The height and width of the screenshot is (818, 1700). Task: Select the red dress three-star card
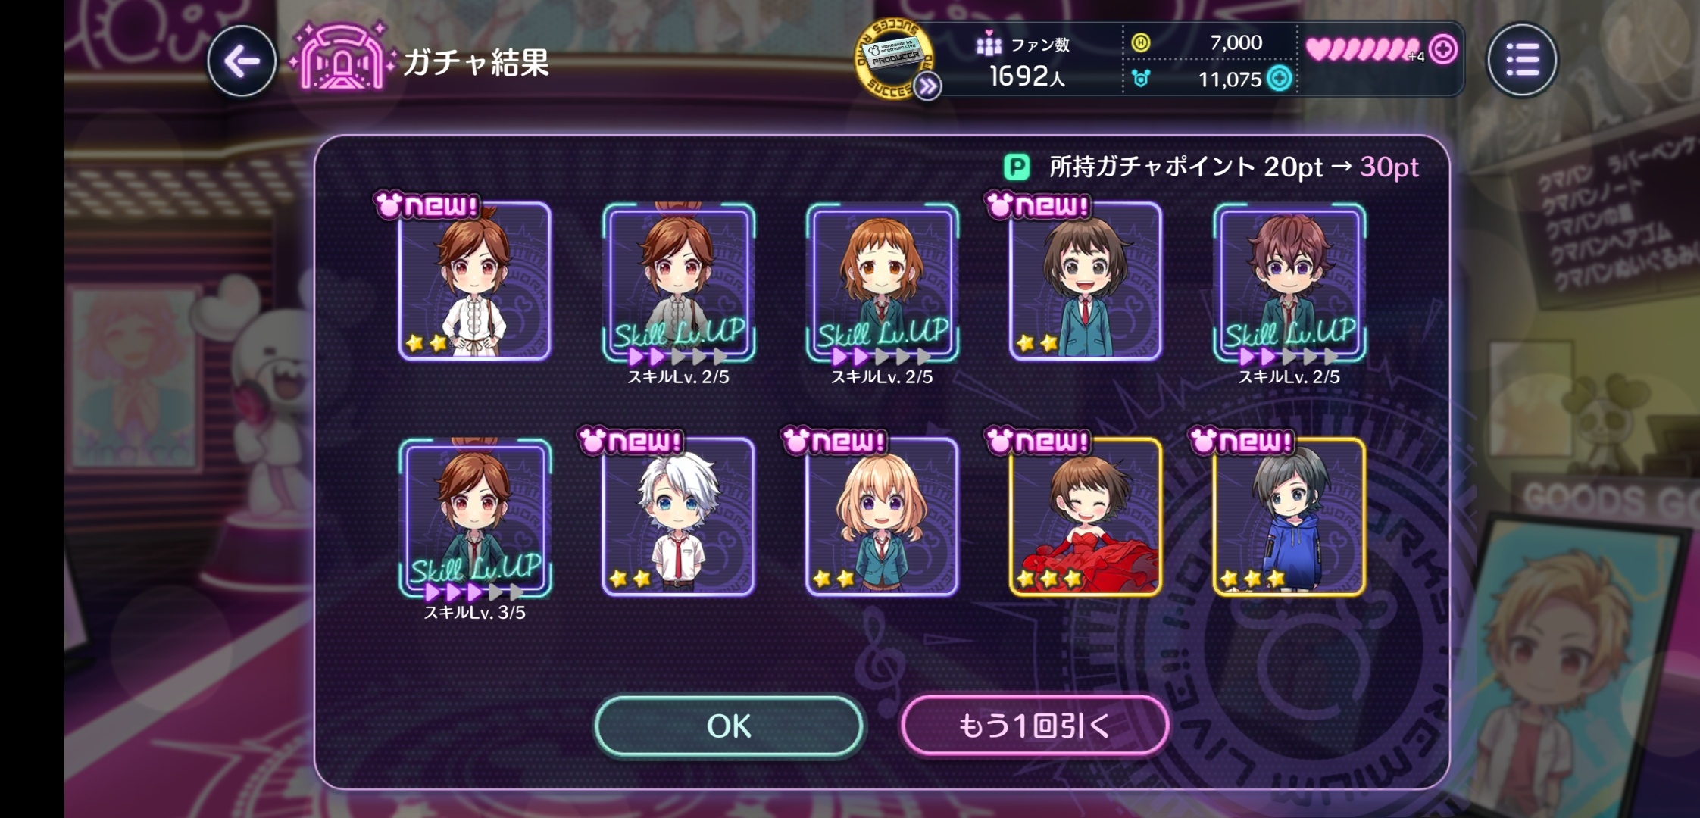coord(1085,517)
